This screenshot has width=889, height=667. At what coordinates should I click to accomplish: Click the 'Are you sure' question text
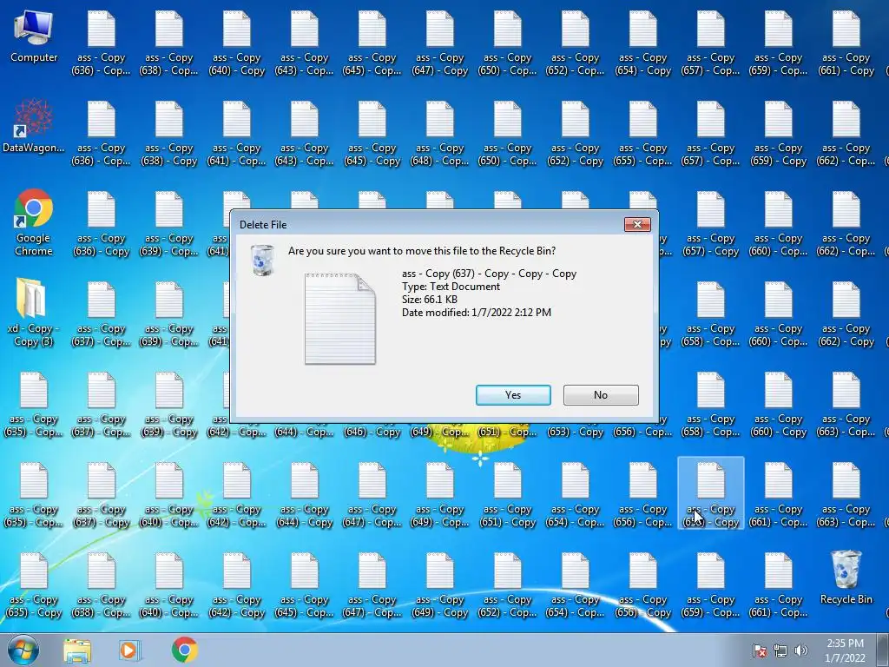421,251
